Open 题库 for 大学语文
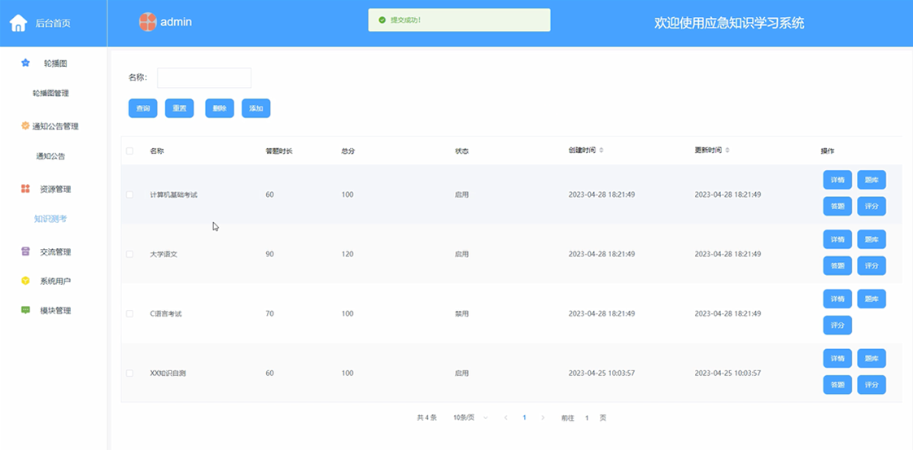913x450 pixels. pyautogui.click(x=871, y=239)
